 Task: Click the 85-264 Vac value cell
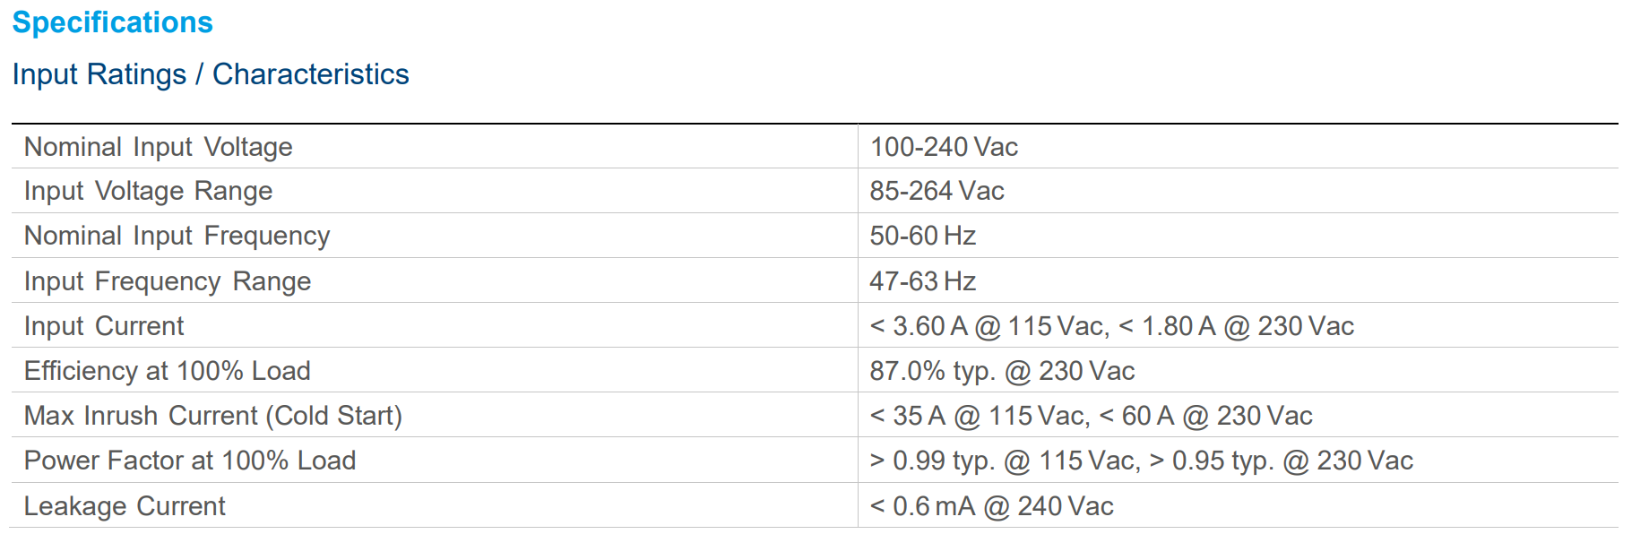937,191
